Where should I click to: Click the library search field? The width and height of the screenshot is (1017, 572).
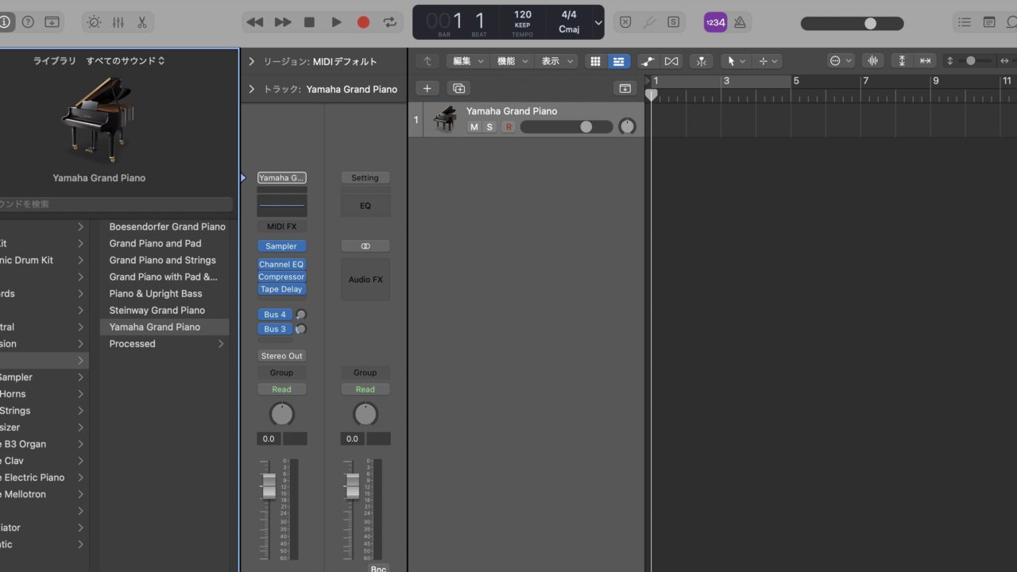click(x=116, y=204)
